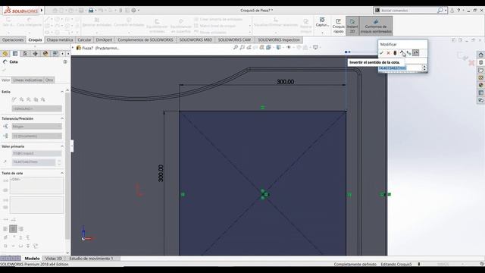Click the primary value number field in panel
Screen dimensions: 485x273
(x=33, y=162)
